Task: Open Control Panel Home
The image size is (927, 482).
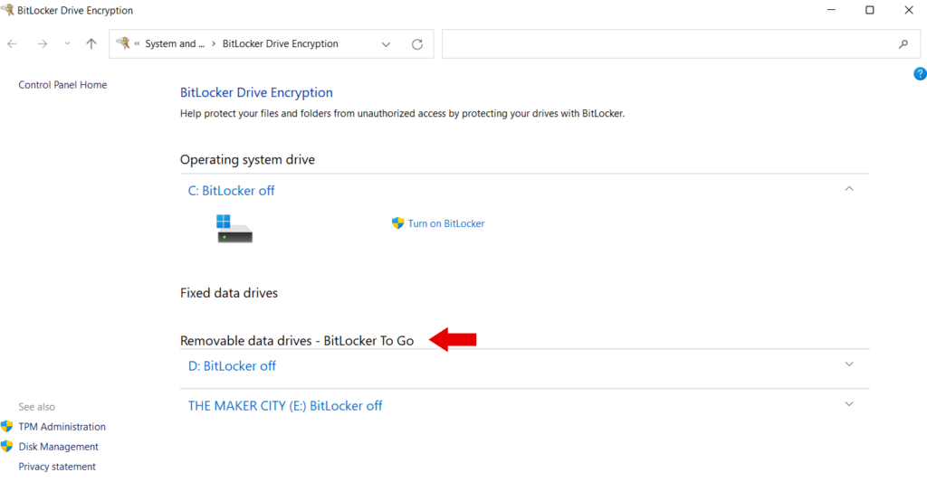Action: point(62,84)
